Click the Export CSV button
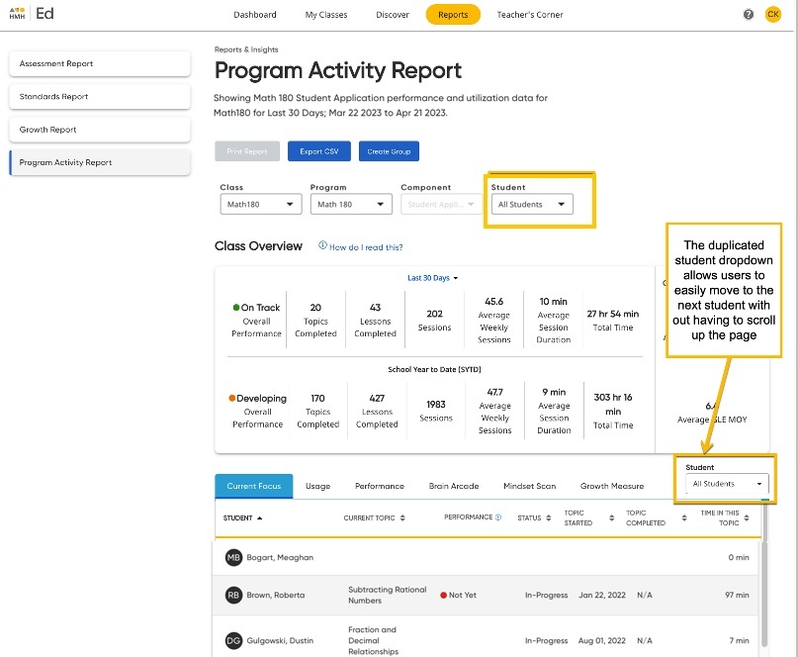The height and width of the screenshot is (657, 798). [x=319, y=151]
